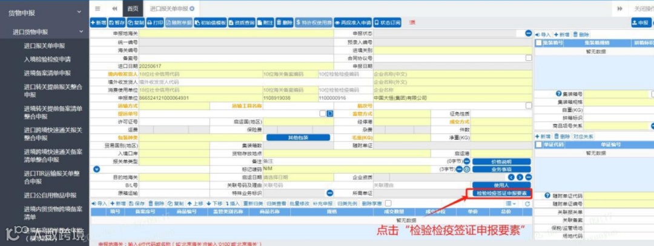Switch to the 首页 tab
The height and width of the screenshot is (246, 654).
(x=132, y=8)
